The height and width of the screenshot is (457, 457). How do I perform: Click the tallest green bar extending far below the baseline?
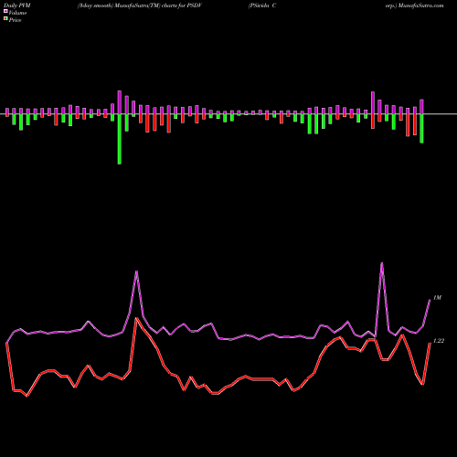click(x=120, y=139)
